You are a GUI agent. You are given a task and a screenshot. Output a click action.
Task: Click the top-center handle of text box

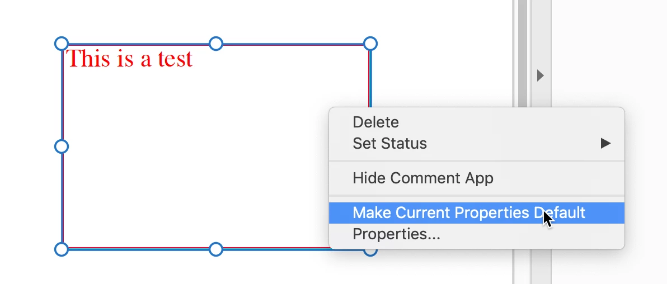(x=216, y=44)
